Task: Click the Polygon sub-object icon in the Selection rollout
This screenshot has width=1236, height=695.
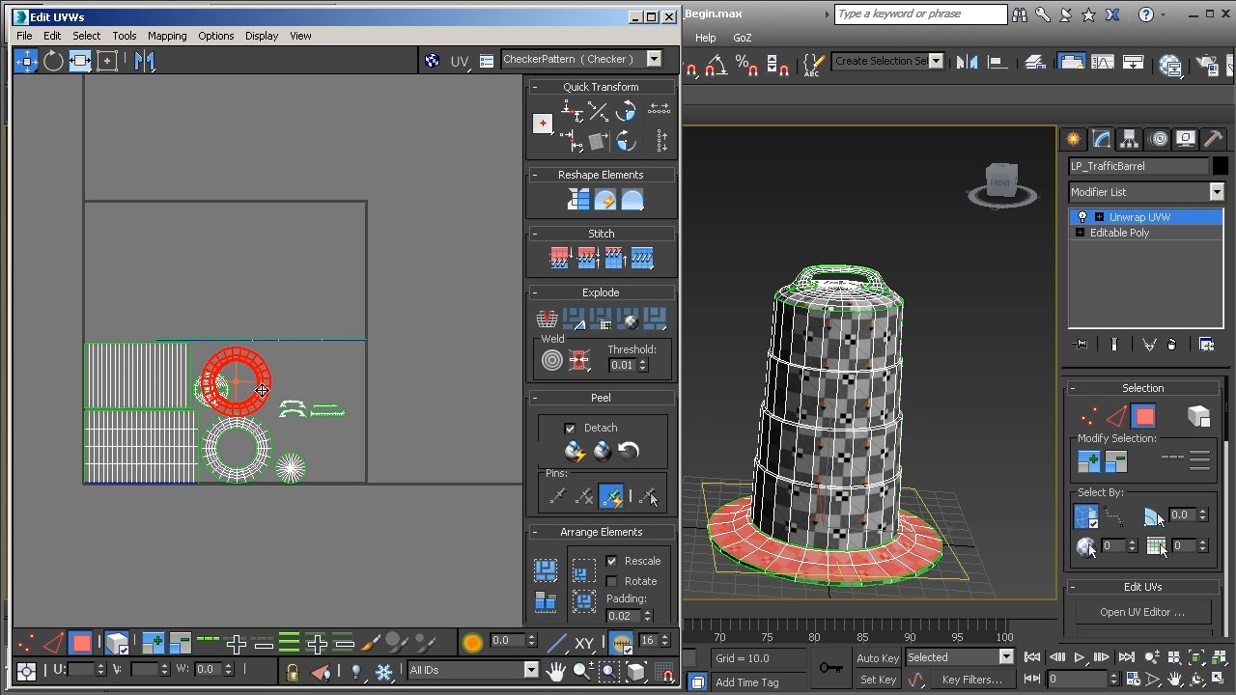Action: 1143,416
